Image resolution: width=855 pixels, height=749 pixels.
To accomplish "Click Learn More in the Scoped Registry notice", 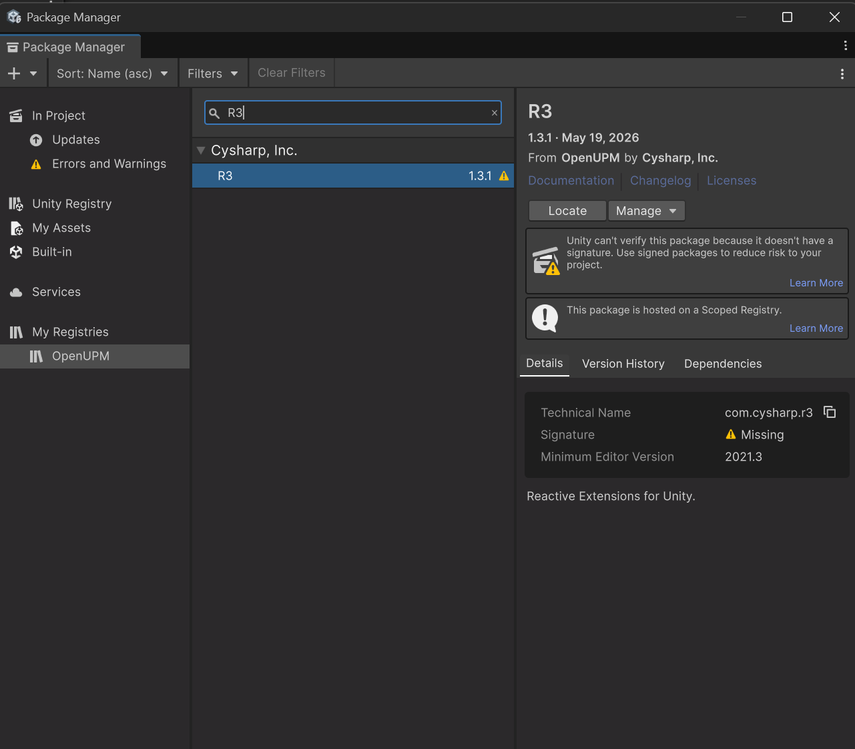I will coord(816,328).
